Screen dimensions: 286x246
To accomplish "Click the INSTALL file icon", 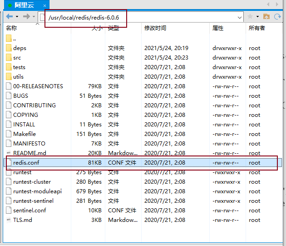I will (x=9, y=124).
